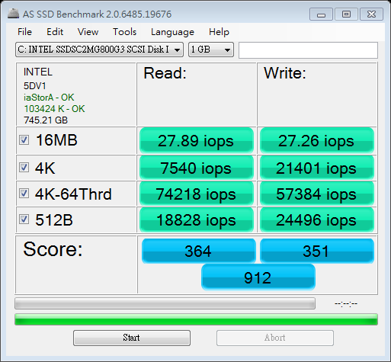
Task: Click the Score: label
Action: [53, 249]
